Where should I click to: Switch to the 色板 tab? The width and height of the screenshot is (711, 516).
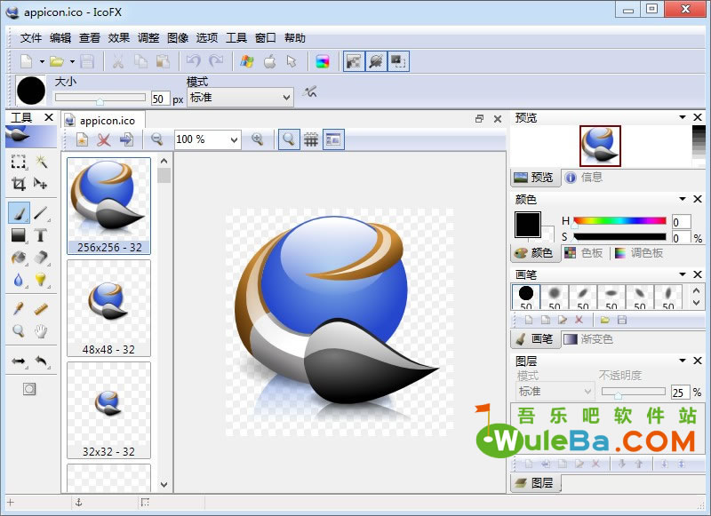(x=584, y=253)
